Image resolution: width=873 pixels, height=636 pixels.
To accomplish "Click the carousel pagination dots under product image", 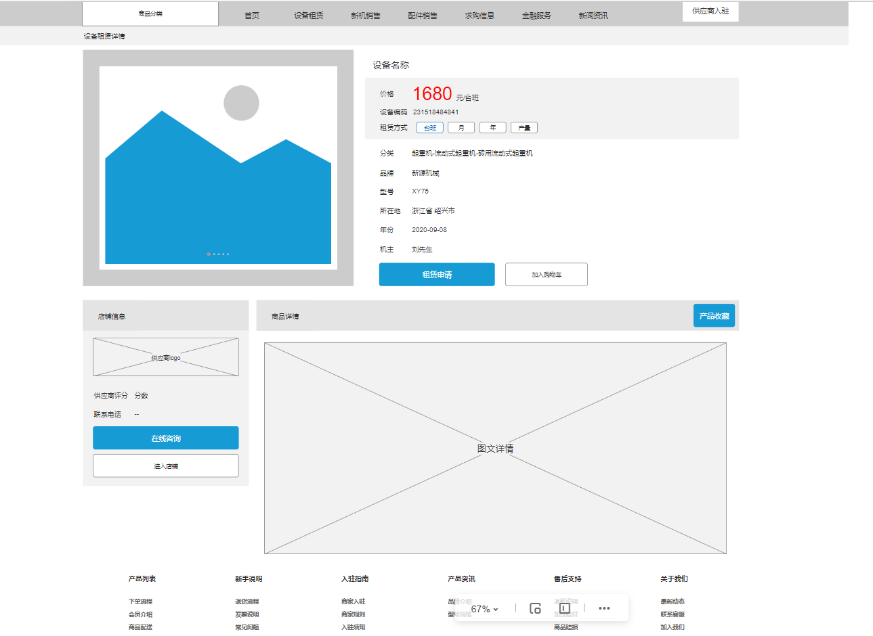I will click(x=218, y=254).
